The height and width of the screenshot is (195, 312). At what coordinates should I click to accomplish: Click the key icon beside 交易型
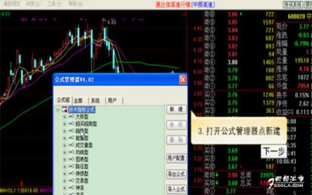point(71,180)
